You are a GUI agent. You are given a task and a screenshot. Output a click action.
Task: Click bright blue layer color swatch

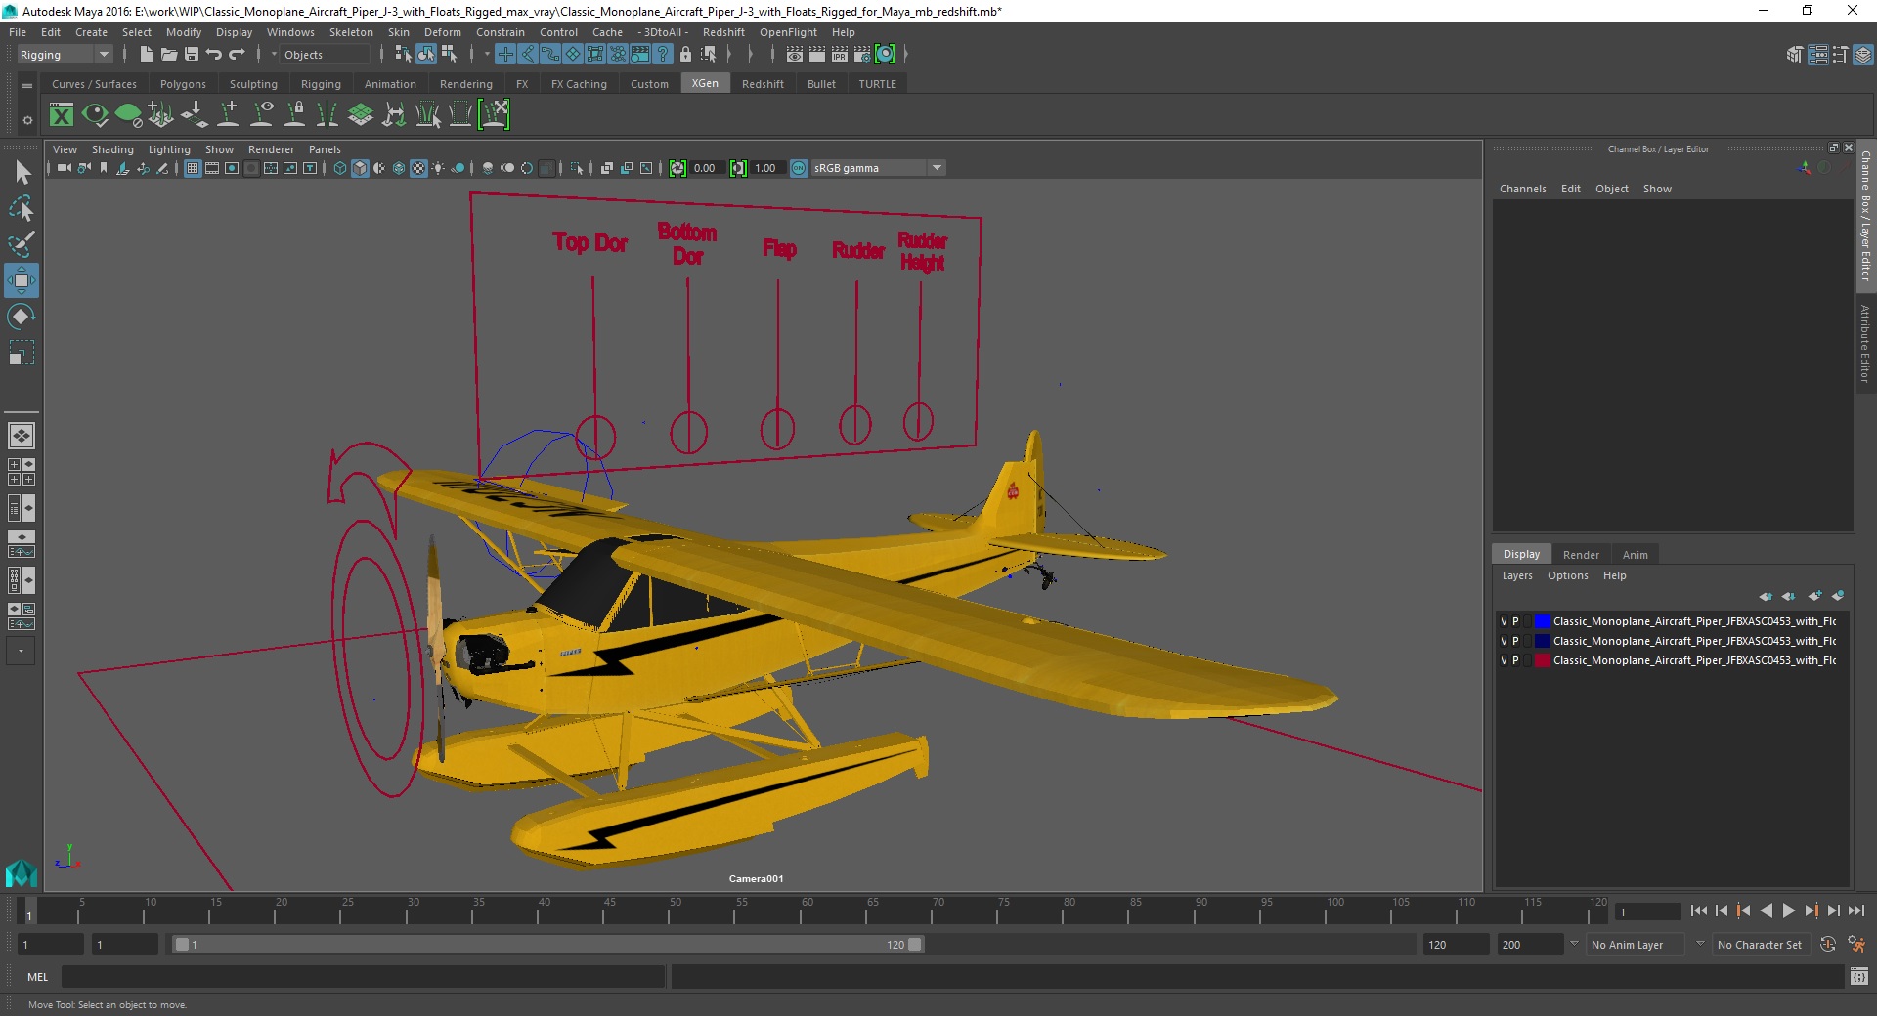coord(1543,621)
